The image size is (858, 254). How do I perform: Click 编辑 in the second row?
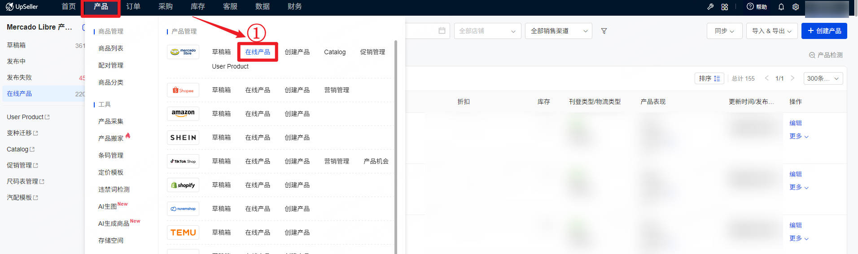pos(796,174)
